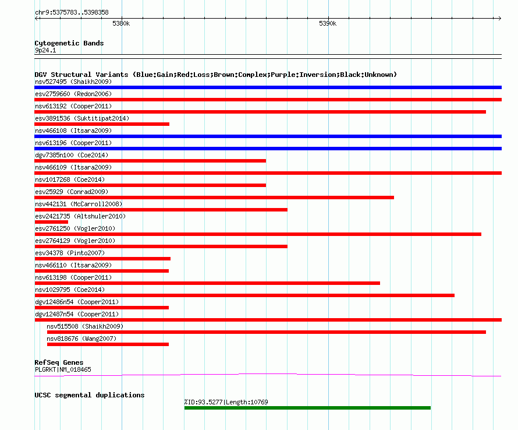The width and height of the screenshot is (518, 430).
Task: Click the PLGRKT|NM_018465 gene label
Action: pos(63,369)
